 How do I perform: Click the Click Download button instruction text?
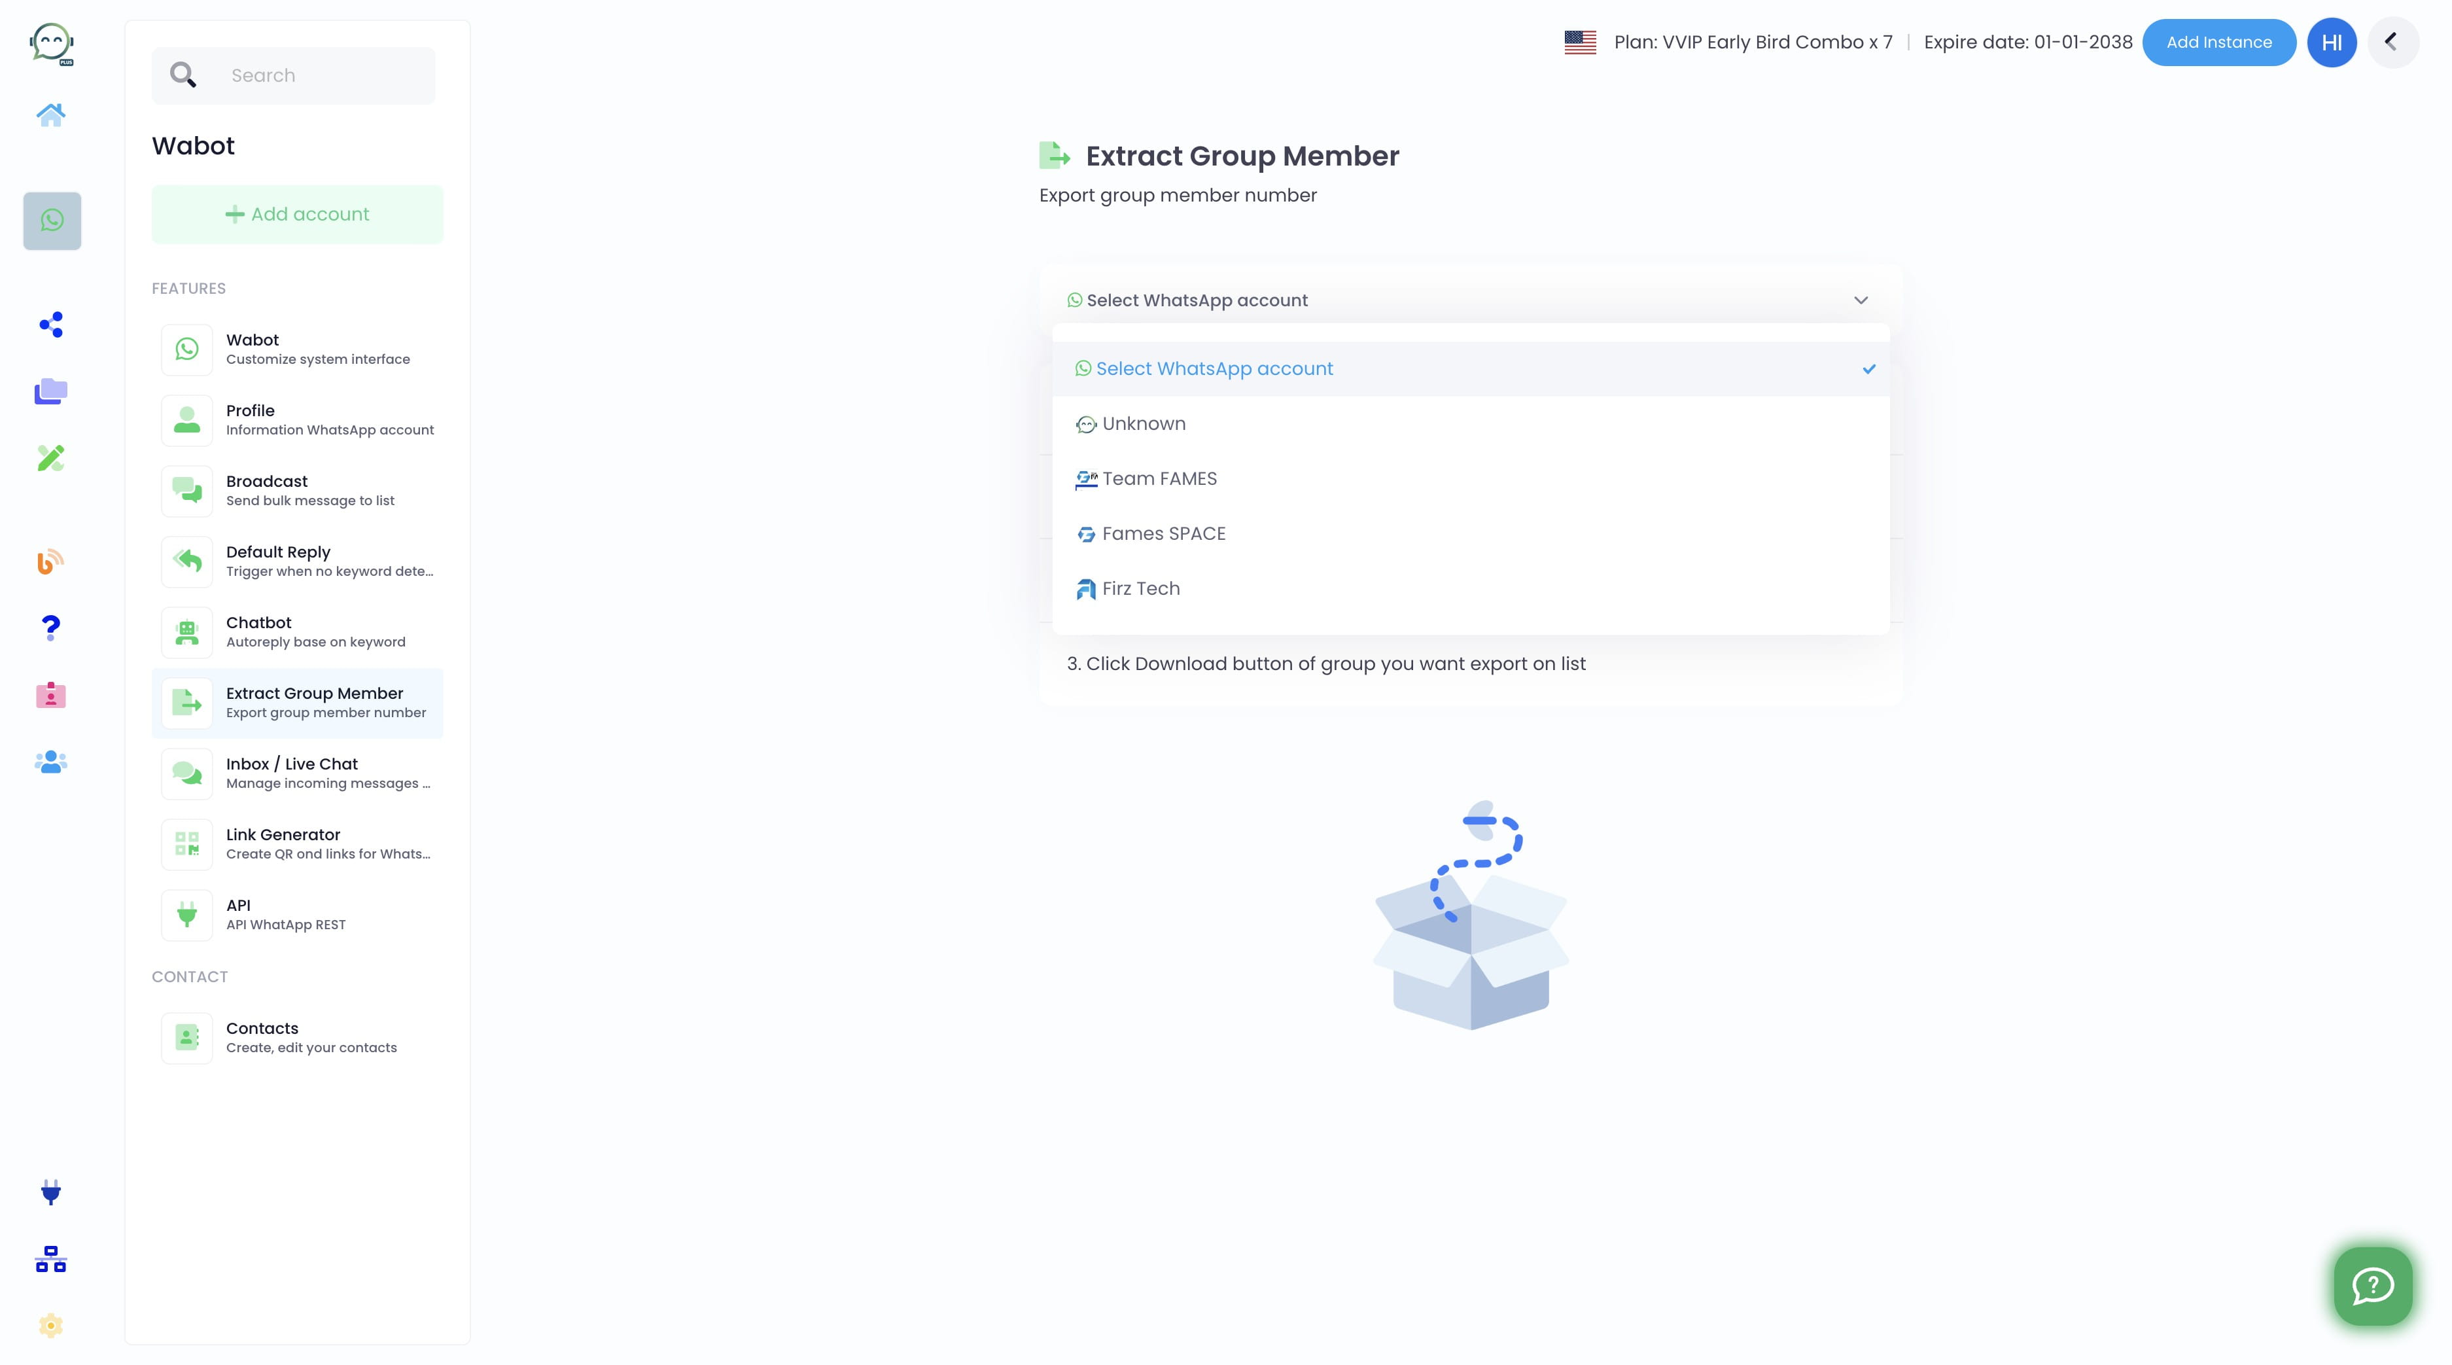[x=1326, y=664]
